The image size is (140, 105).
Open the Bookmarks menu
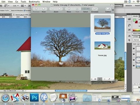point(34,1)
